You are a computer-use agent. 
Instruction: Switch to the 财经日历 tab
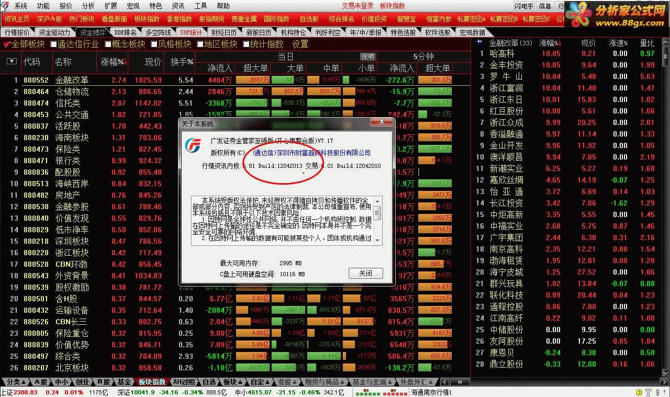pos(223,32)
